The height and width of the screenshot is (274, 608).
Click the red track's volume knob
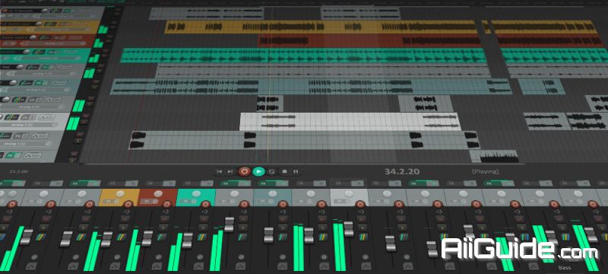pos(33,37)
